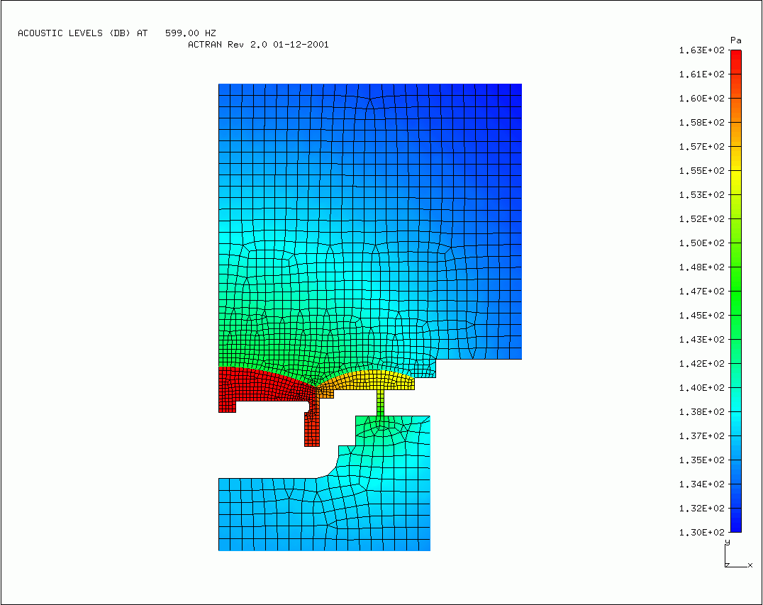Click the x-y axis orientation triad
This screenshot has width=763, height=605.
click(x=735, y=555)
